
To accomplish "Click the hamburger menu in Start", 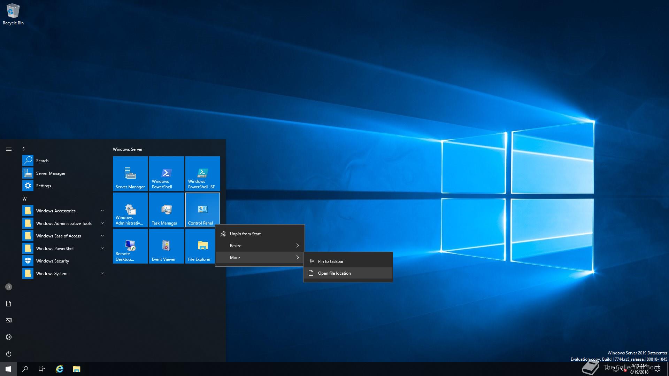I will coord(9,149).
